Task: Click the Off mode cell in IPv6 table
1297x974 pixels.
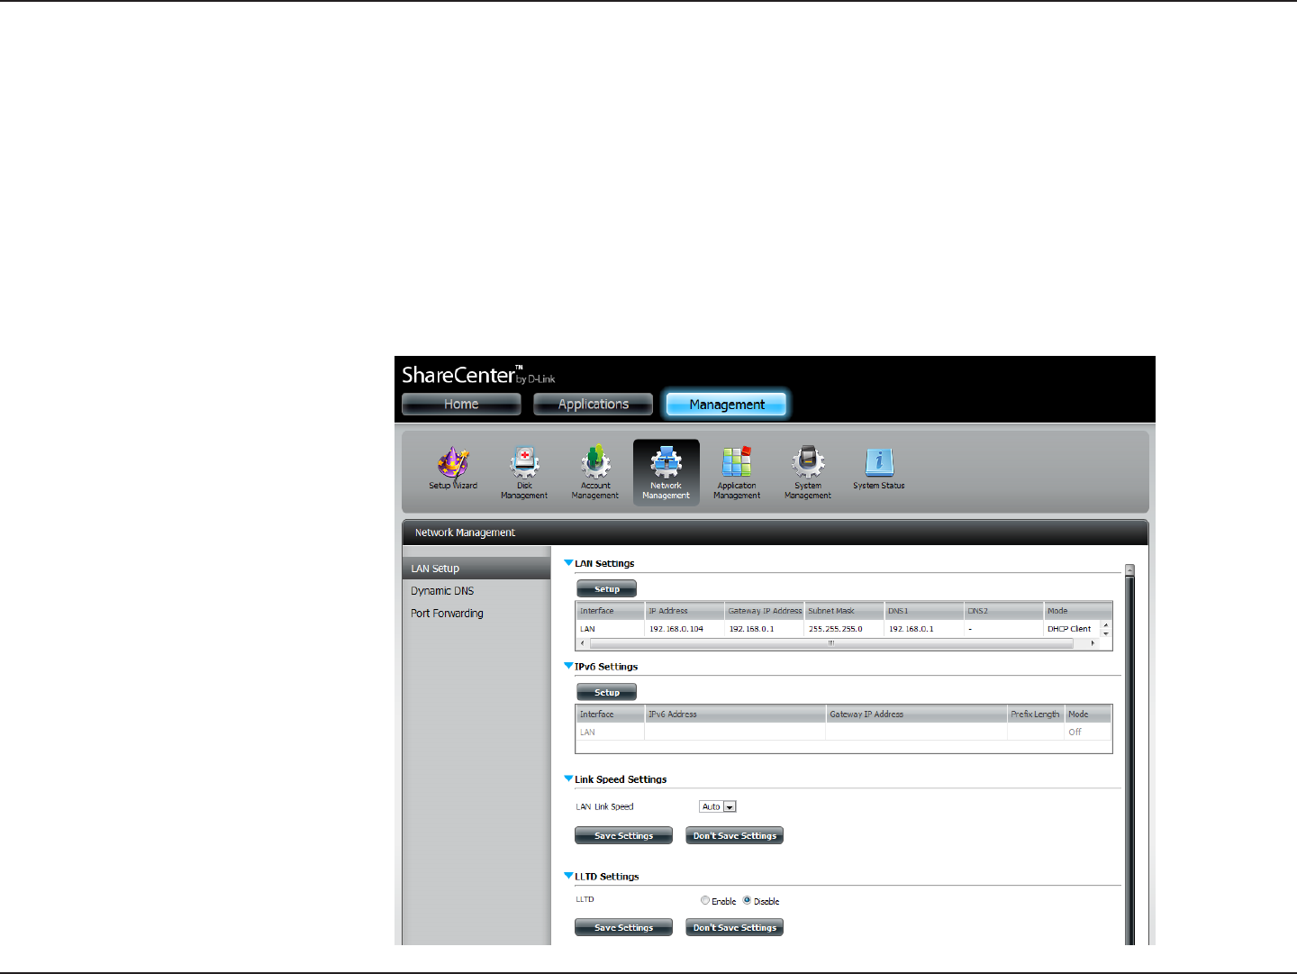Action: pos(1088,733)
